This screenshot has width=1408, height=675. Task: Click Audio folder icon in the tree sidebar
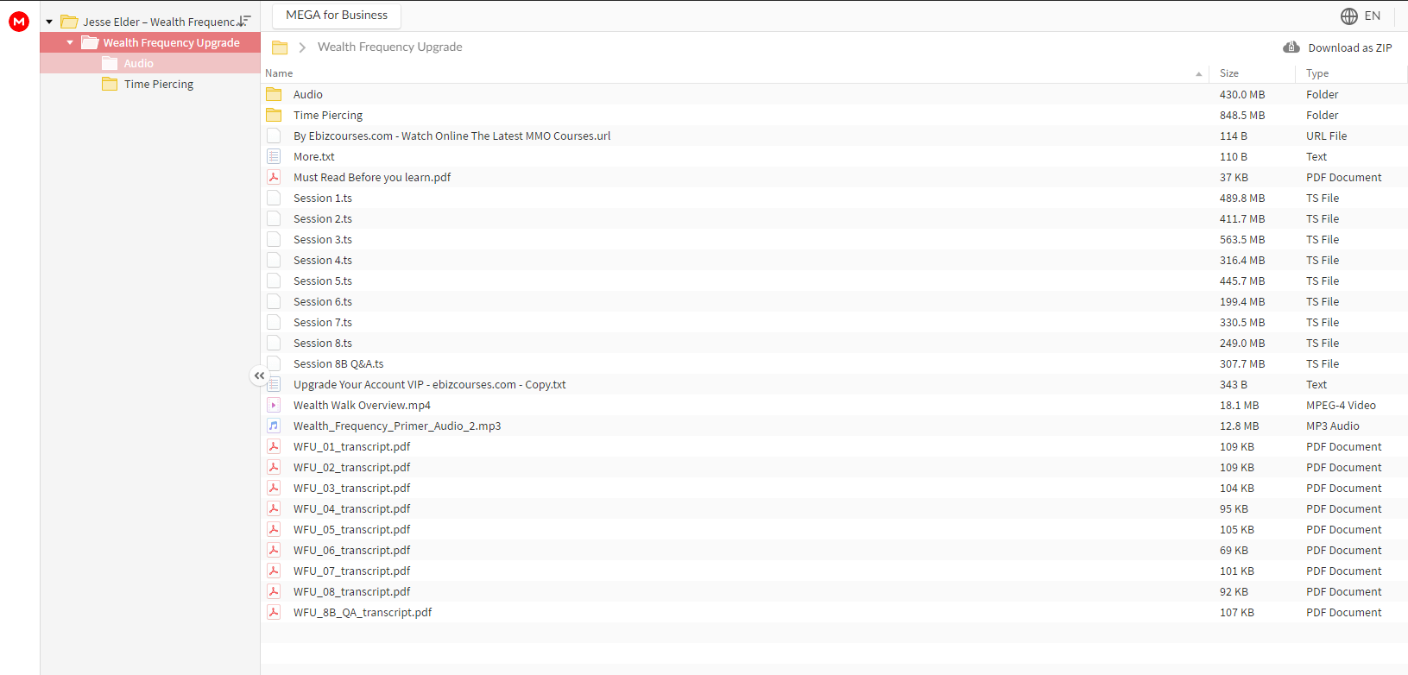click(110, 63)
